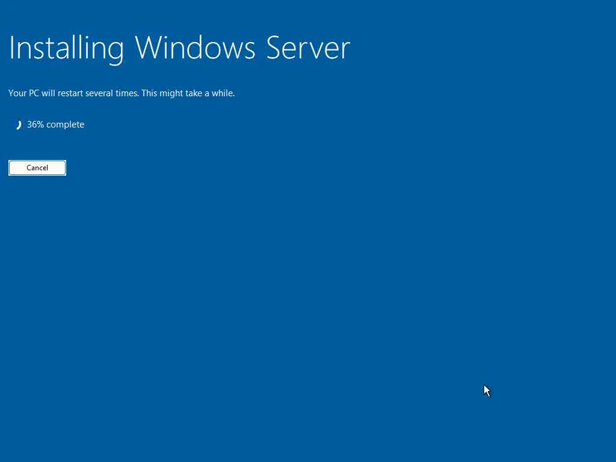Click the word "several" in the subtitle
This screenshot has width=616, height=462.
coord(100,93)
